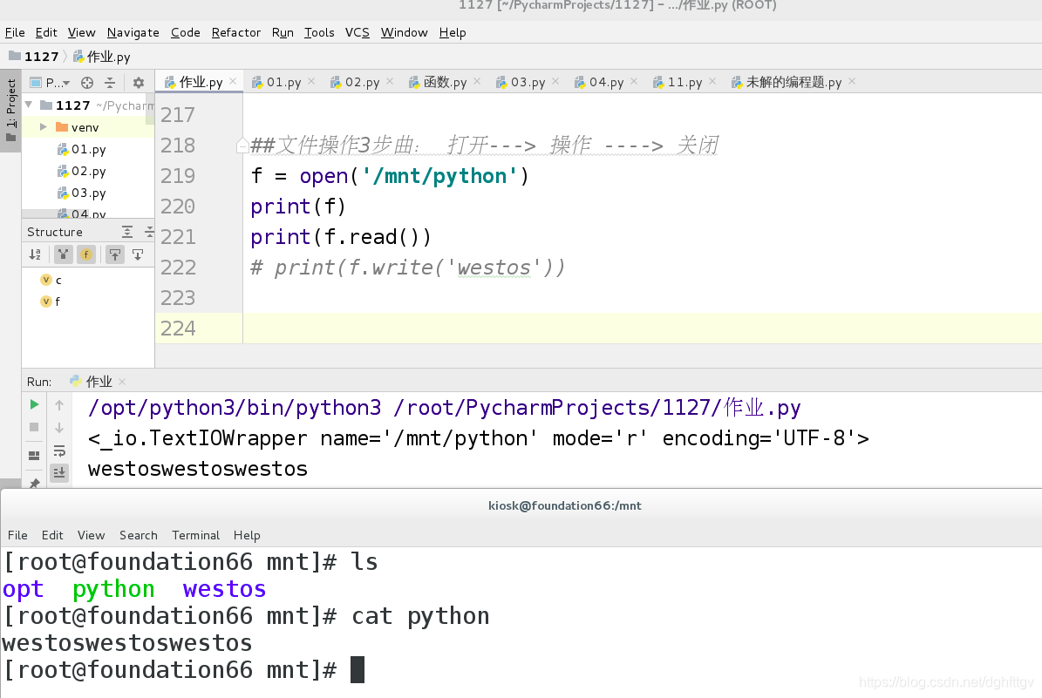Close the 作业 Run tab

coord(121,382)
